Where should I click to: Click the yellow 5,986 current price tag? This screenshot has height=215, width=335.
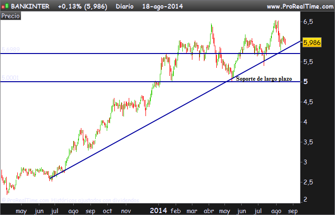click(x=312, y=43)
